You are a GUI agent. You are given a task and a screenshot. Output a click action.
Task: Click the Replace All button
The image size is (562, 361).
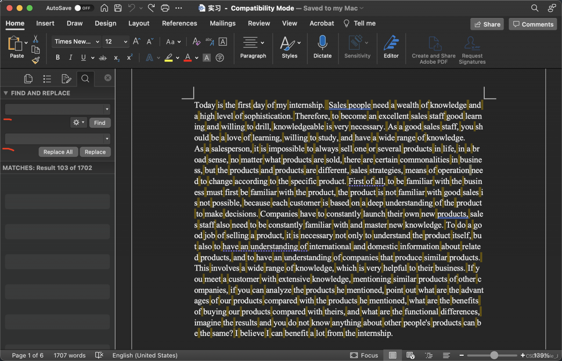(x=58, y=152)
